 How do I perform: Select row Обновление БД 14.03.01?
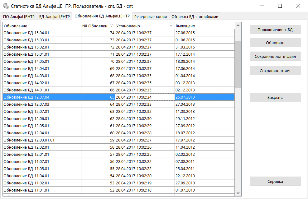coord(119,76)
